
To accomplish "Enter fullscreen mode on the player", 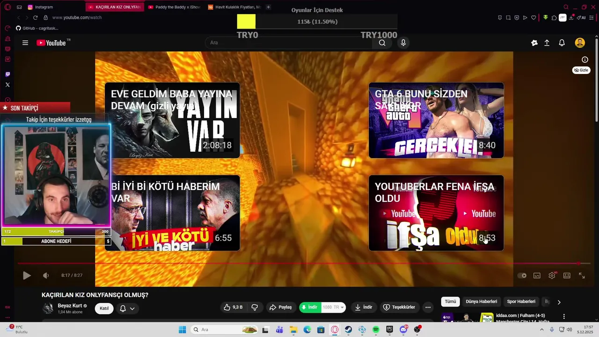I will coord(582,275).
